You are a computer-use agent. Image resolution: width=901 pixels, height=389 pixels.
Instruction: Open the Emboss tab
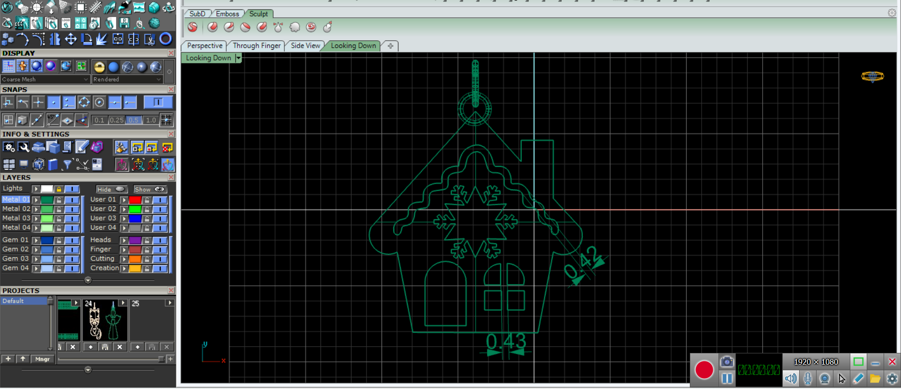click(x=227, y=14)
